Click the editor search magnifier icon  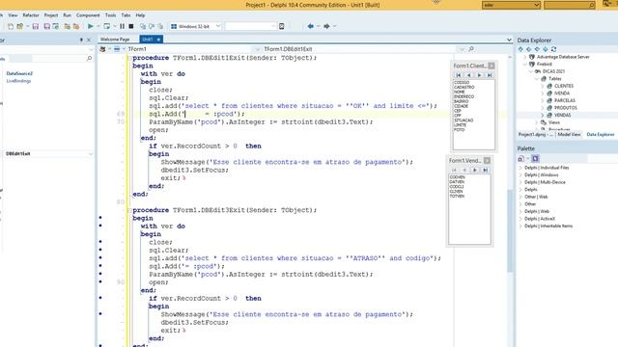click(x=471, y=49)
